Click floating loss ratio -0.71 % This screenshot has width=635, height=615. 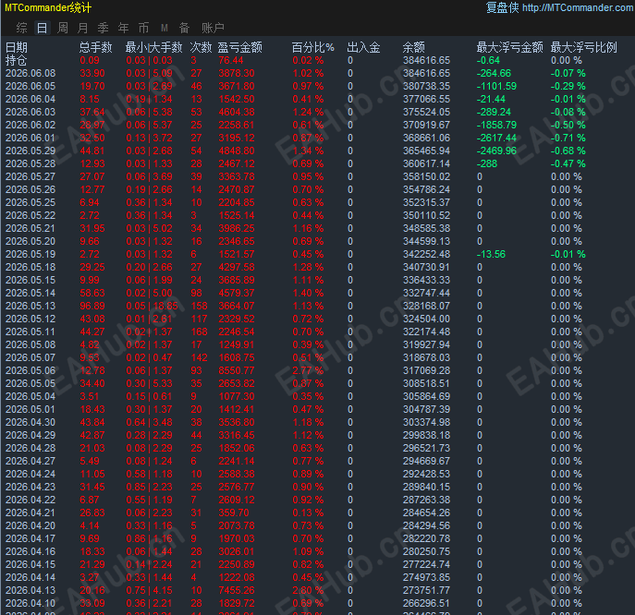tap(568, 138)
